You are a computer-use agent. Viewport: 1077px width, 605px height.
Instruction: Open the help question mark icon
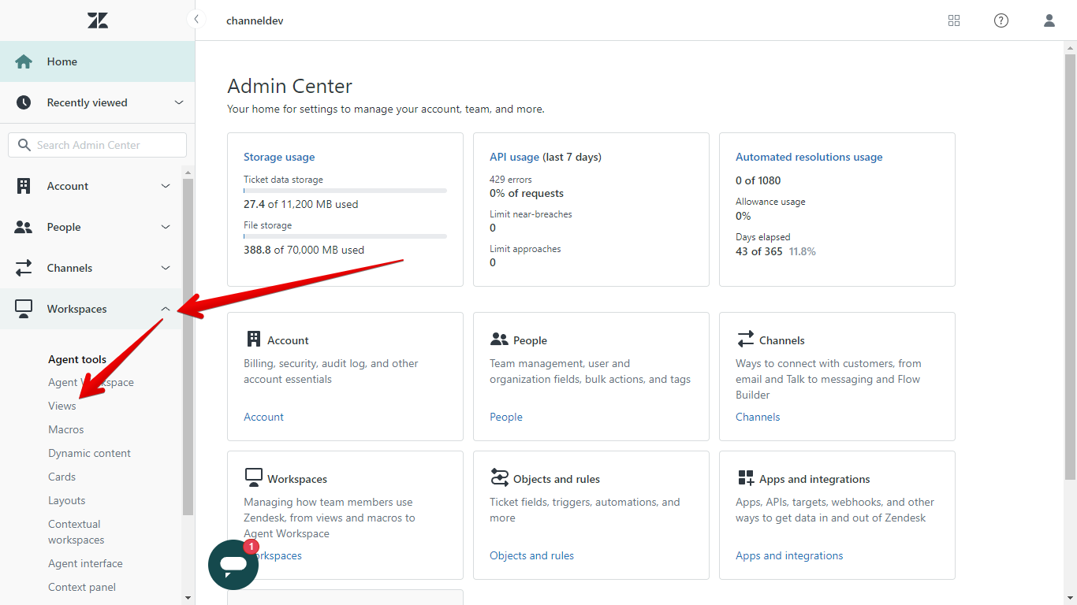(1001, 20)
